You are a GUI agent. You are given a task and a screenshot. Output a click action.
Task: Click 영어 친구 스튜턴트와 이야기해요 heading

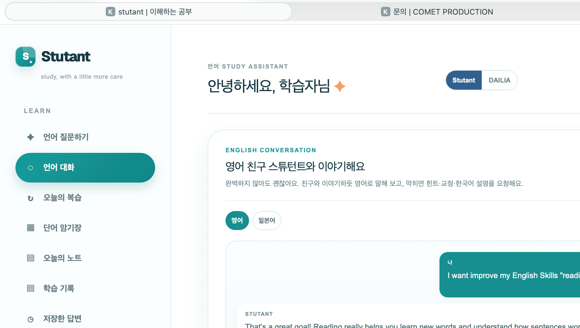click(295, 167)
